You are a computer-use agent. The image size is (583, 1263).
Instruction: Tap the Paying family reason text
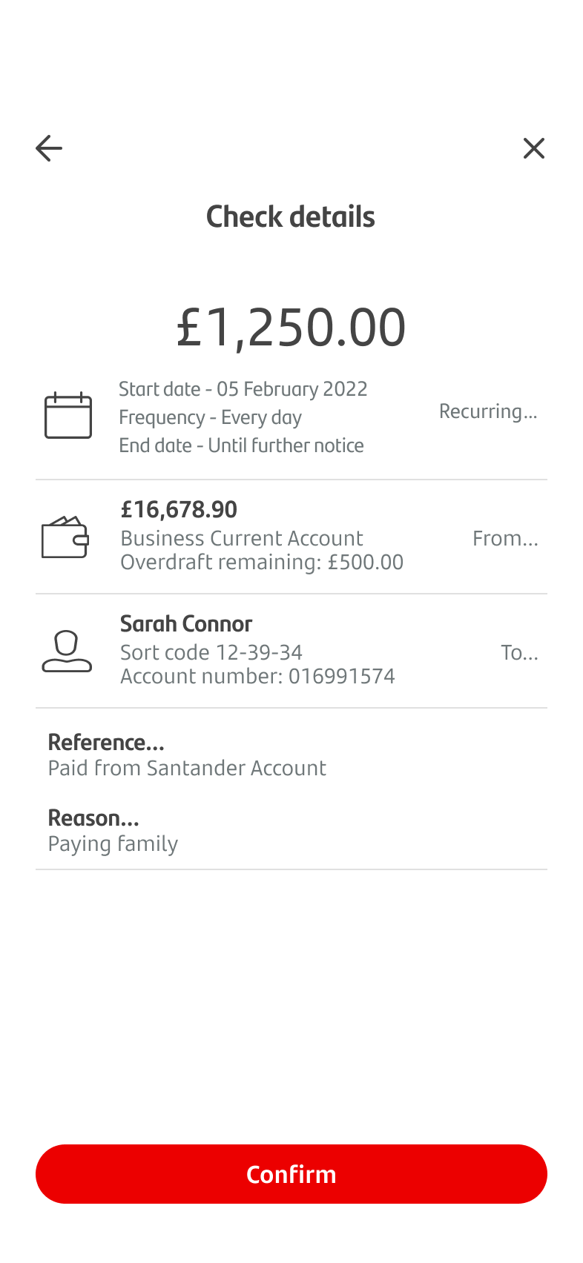(x=113, y=843)
